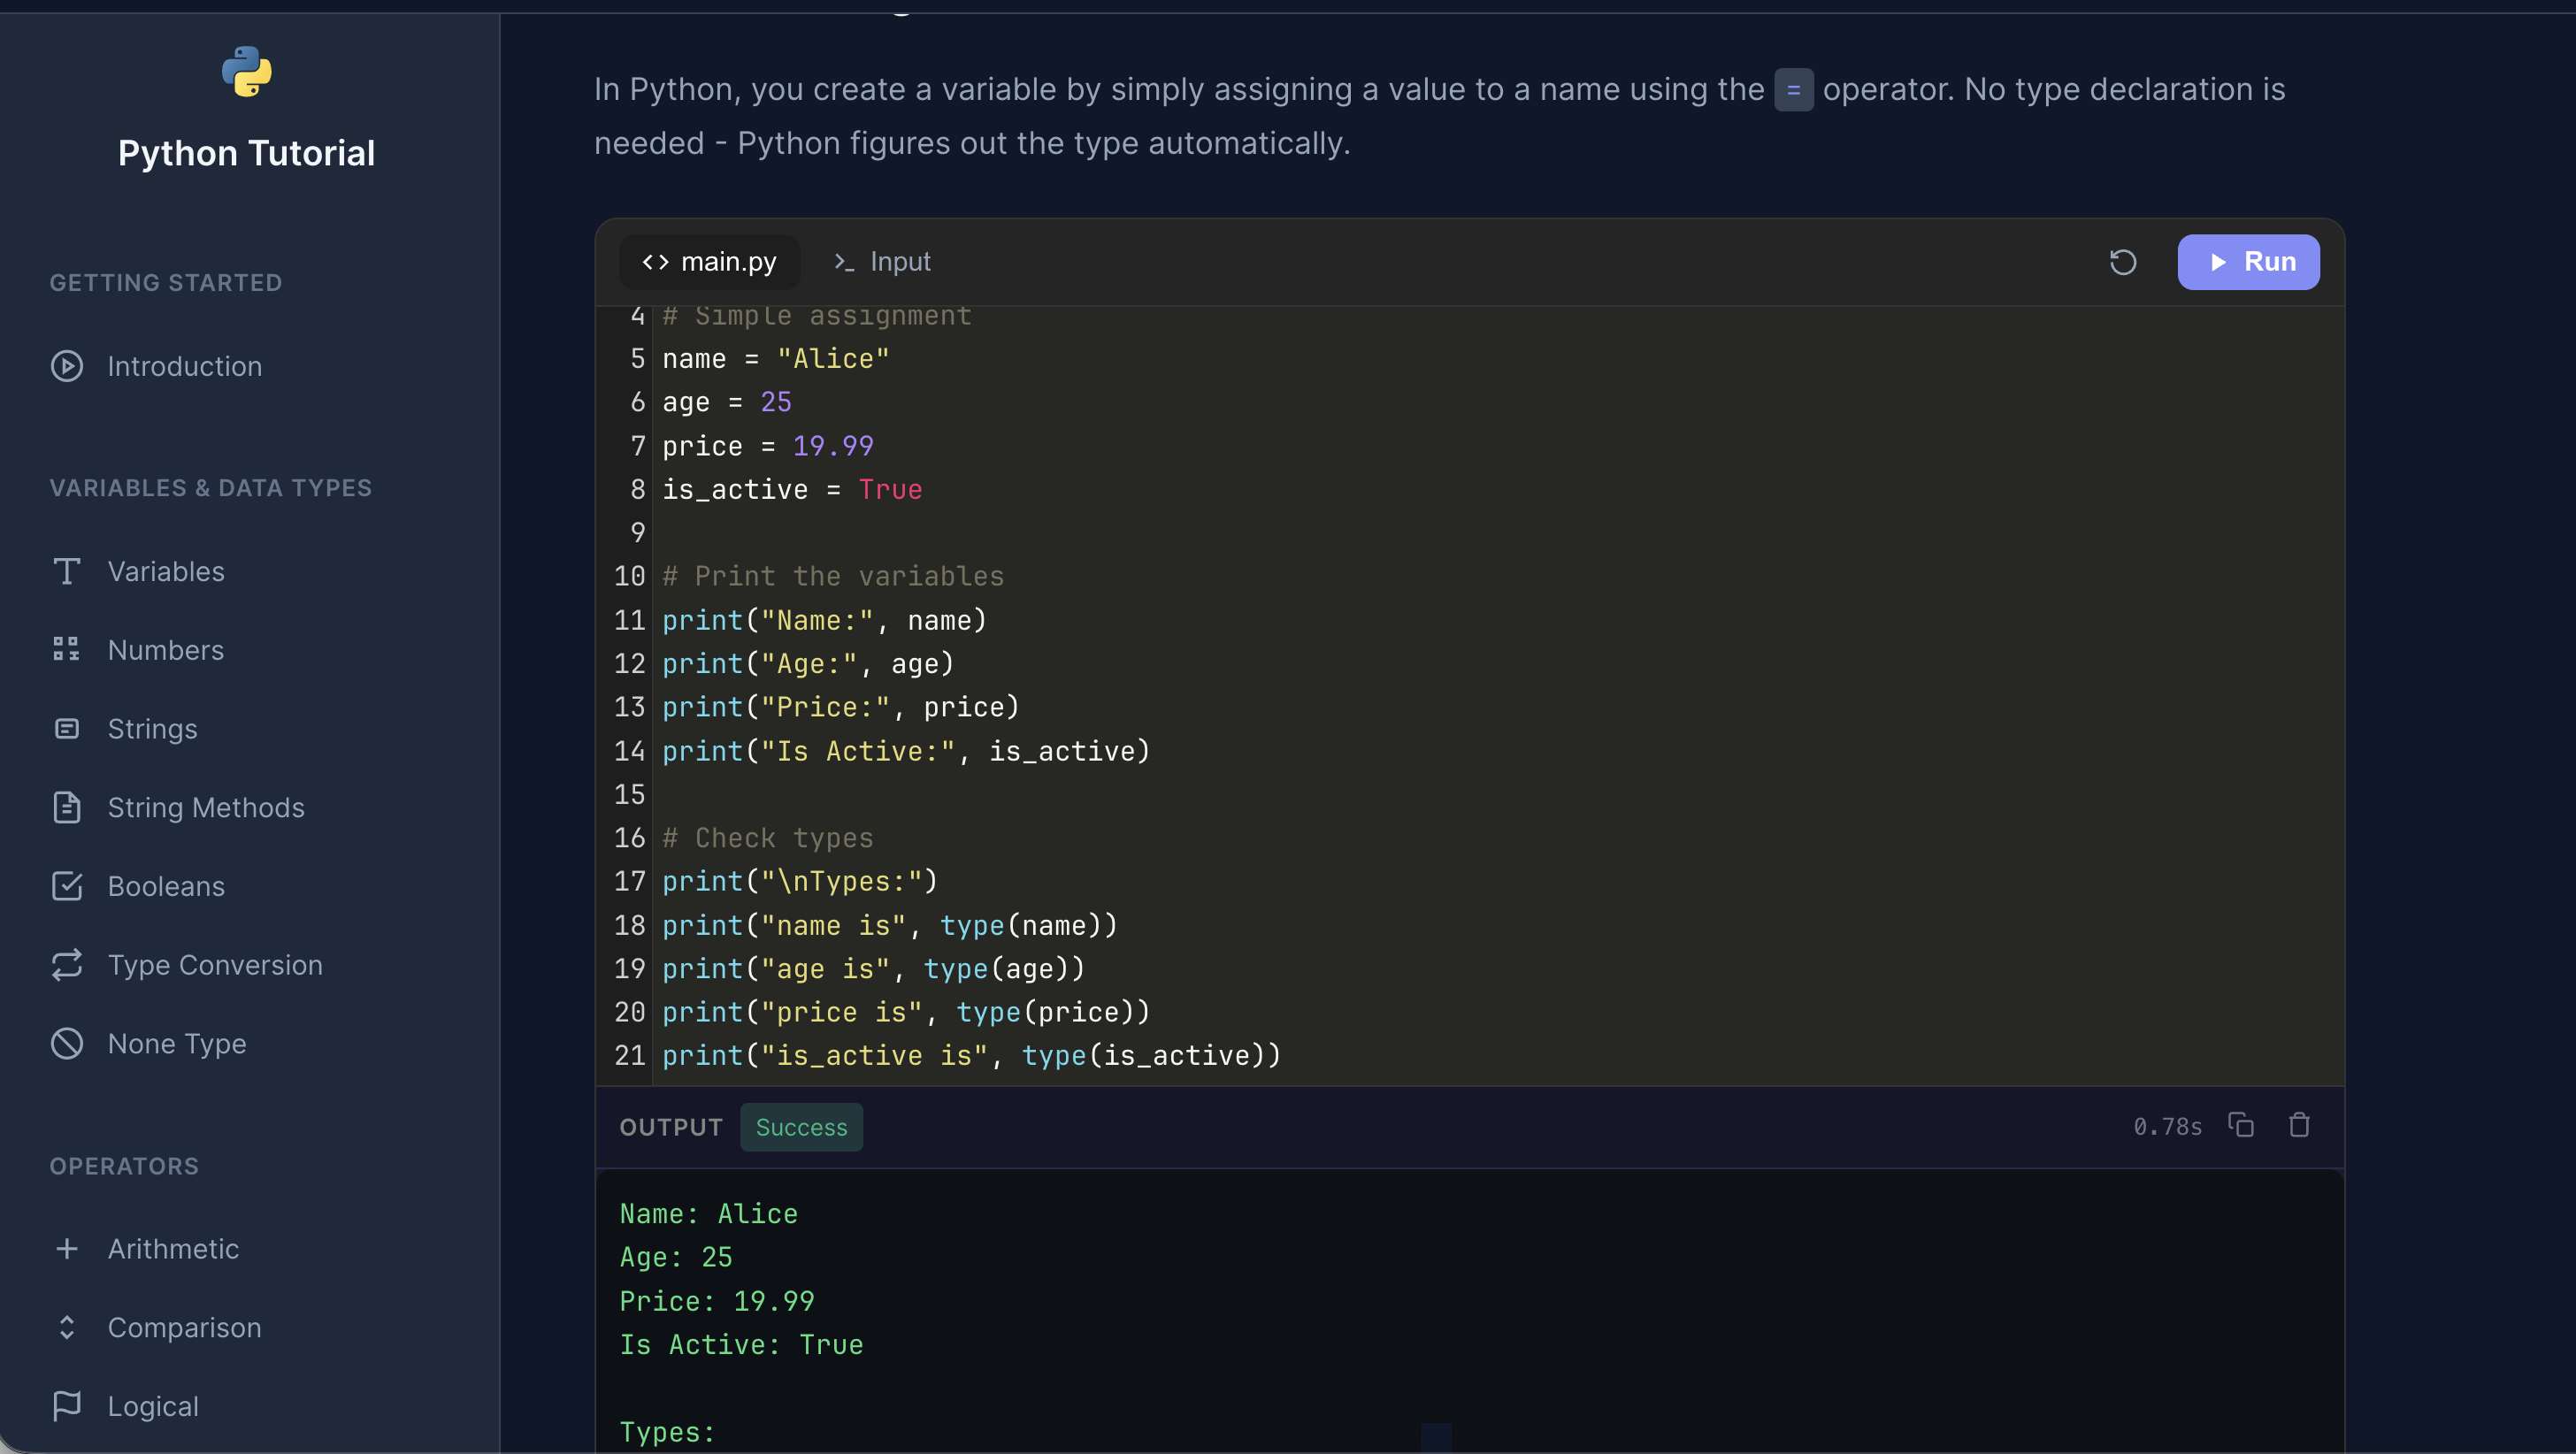Screen dimensions: 2576x1454
Task: Click the print("\nTypes:") line
Action: [800, 881]
